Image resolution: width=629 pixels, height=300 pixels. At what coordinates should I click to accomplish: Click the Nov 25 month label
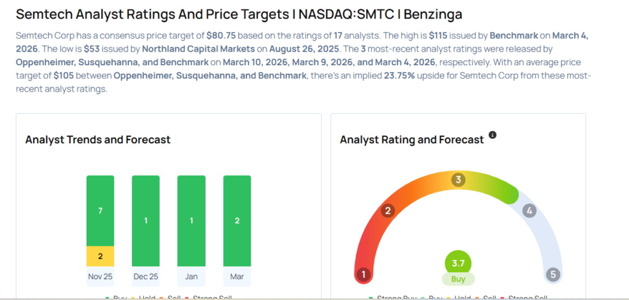100,276
